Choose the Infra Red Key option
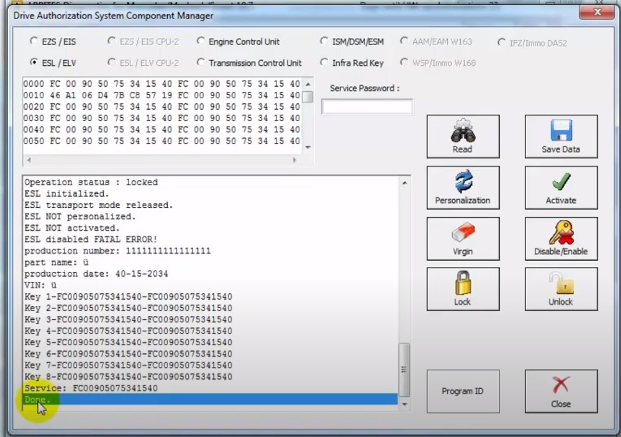 pyautogui.click(x=325, y=63)
